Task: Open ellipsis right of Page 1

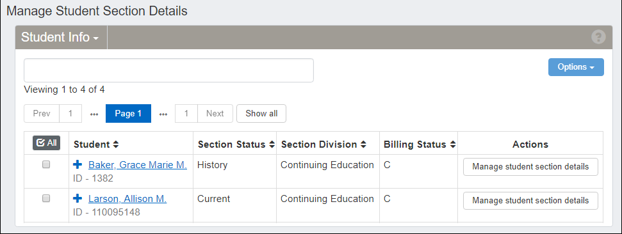Action: point(163,114)
